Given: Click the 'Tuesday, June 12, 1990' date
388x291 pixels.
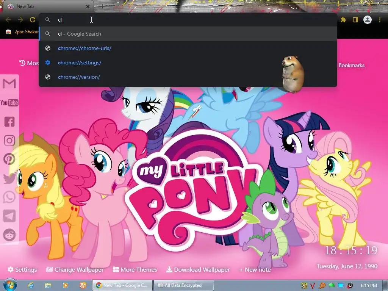Looking at the screenshot, I should tap(347, 266).
